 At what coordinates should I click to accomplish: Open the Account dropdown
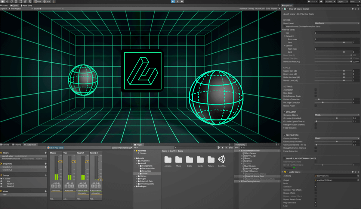pos(330,2)
